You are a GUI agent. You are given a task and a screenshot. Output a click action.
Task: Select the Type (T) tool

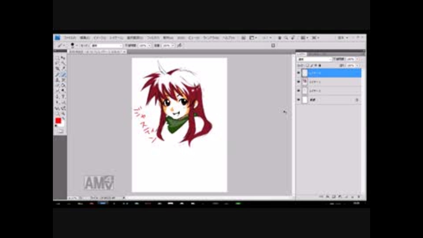coord(63,97)
